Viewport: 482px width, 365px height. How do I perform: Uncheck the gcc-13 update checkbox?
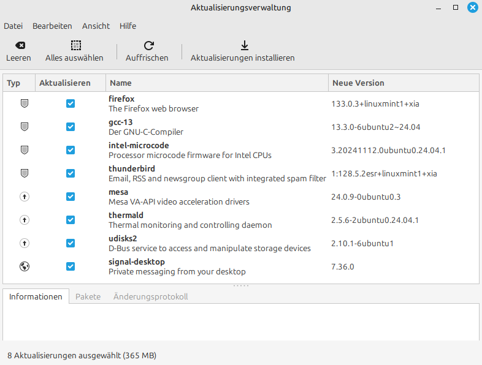(x=71, y=127)
